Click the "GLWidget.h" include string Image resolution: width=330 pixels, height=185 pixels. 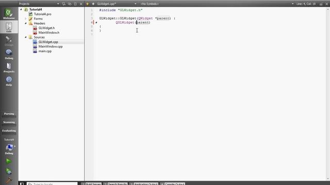pos(130,10)
